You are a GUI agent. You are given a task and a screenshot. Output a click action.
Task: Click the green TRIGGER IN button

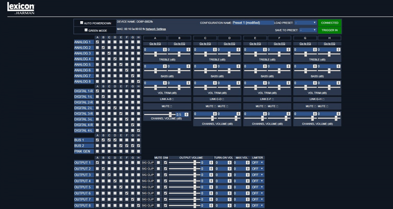tap(329, 30)
